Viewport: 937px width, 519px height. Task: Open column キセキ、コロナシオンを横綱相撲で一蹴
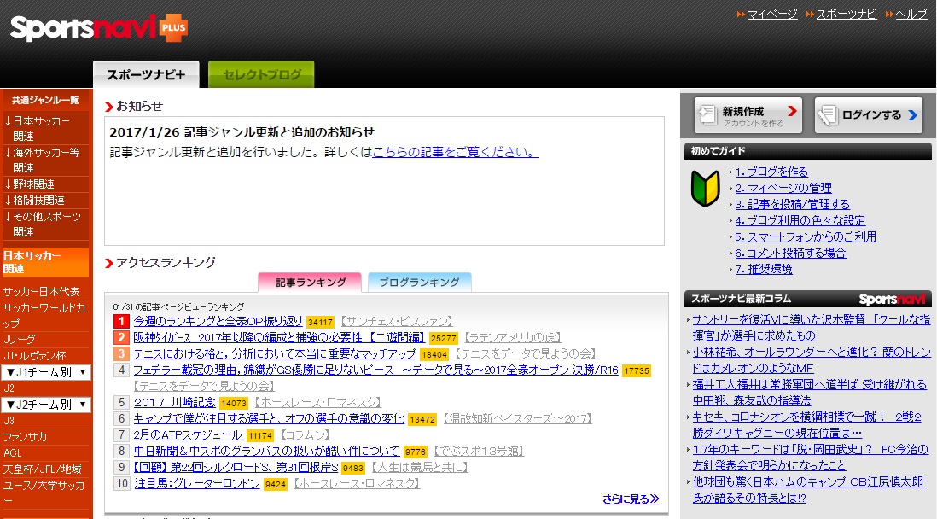pyautogui.click(x=806, y=424)
